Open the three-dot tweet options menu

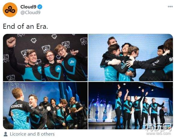pyautogui.click(x=170, y=7)
